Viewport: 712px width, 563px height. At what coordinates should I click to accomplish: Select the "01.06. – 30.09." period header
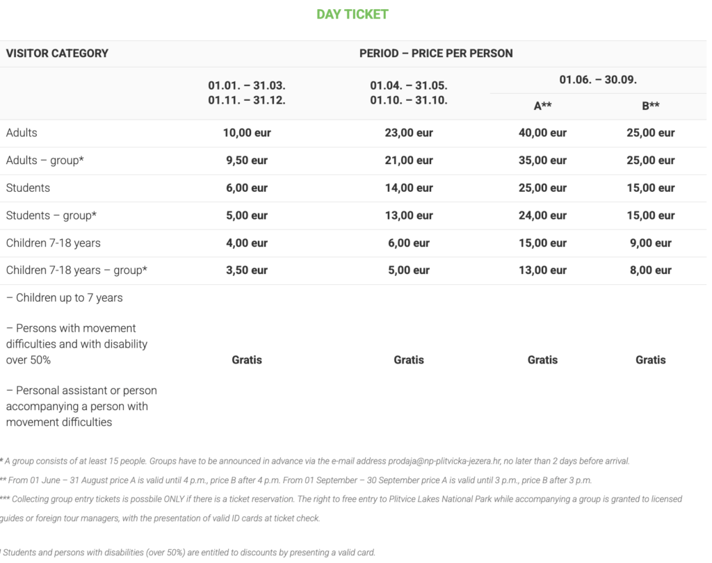tap(598, 80)
